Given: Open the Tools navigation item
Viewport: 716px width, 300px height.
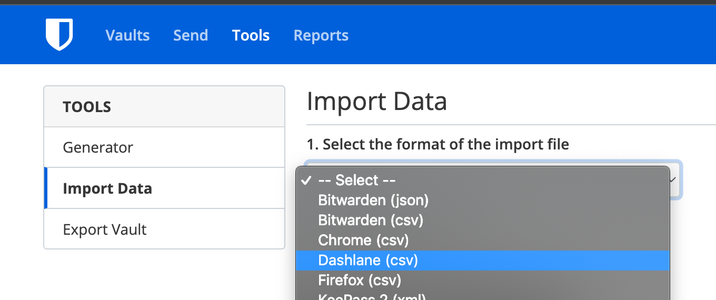Looking at the screenshot, I should pos(251,35).
